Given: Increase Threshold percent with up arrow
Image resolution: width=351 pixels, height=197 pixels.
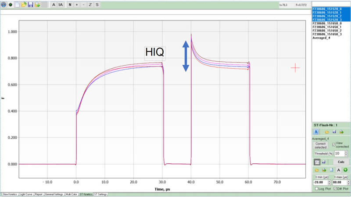Looking at the screenshot, I should pos(346,152).
